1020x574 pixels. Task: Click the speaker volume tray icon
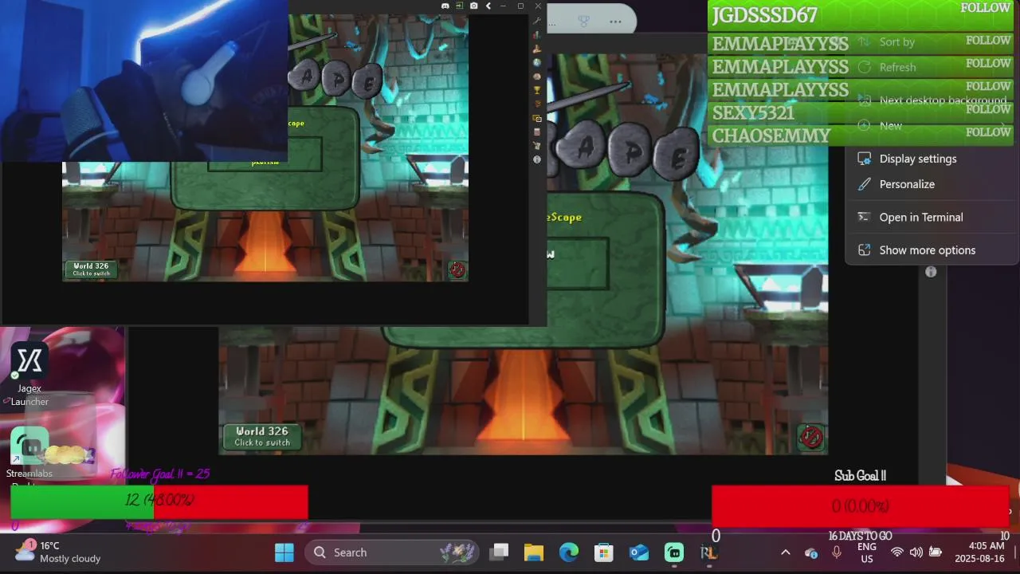click(x=916, y=552)
